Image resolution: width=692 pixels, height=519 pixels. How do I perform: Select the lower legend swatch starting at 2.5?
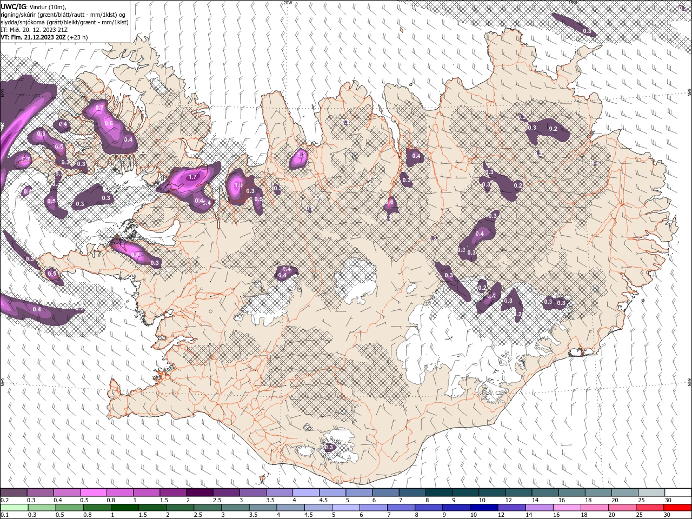tap(209, 508)
